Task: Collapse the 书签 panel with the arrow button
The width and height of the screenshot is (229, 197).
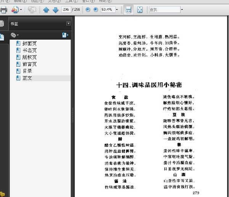Action: 68,24
